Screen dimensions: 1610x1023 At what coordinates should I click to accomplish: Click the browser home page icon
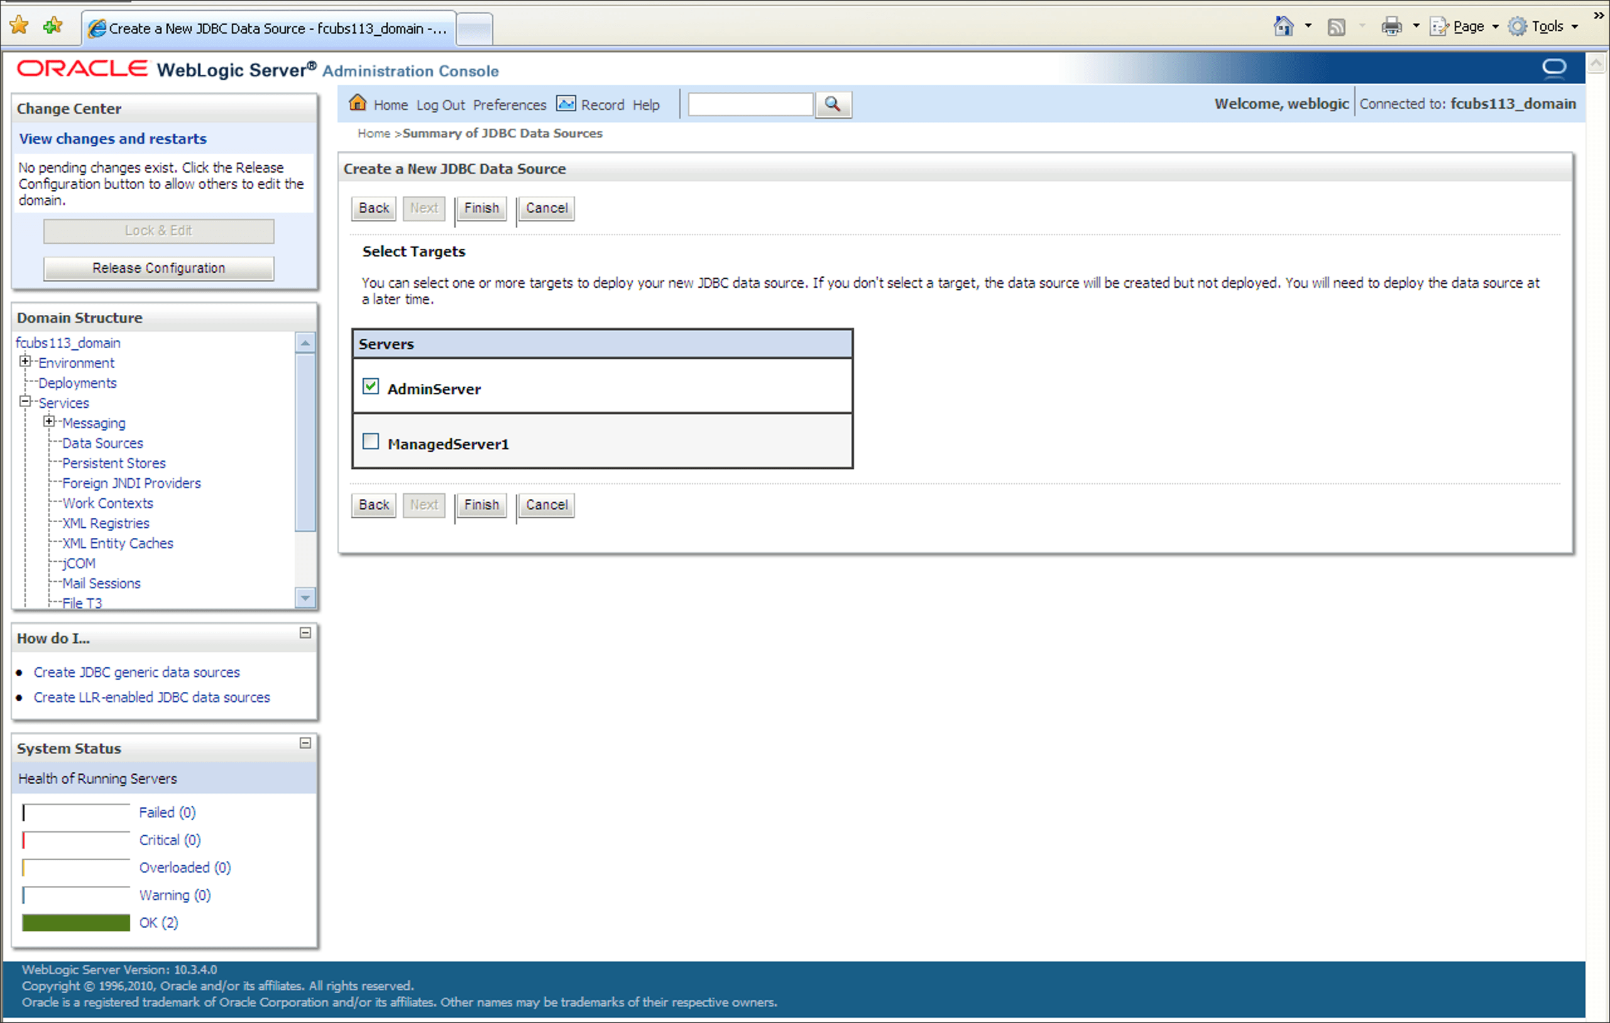tap(1283, 27)
